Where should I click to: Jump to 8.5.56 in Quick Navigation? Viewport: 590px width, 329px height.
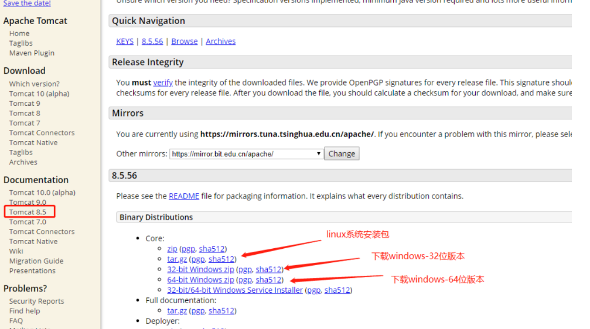(152, 42)
